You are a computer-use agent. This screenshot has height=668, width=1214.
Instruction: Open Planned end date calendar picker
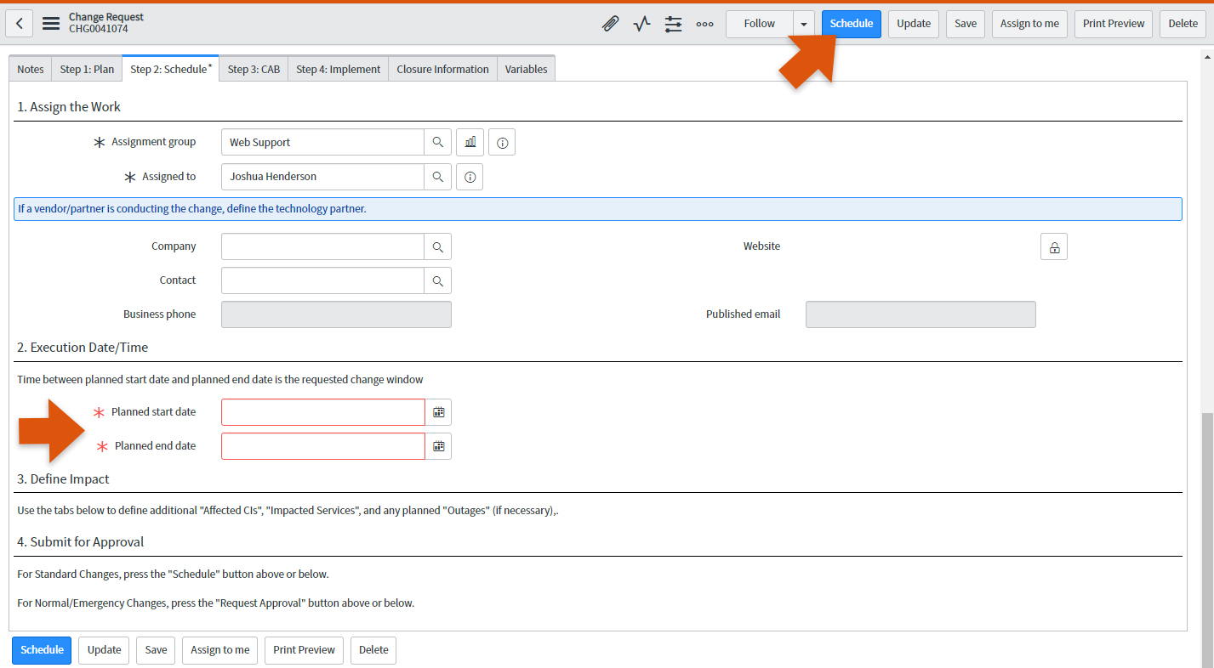click(438, 446)
